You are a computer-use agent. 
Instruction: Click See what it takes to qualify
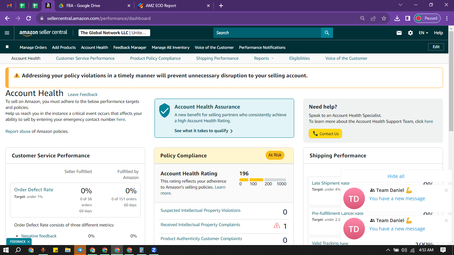(x=204, y=131)
